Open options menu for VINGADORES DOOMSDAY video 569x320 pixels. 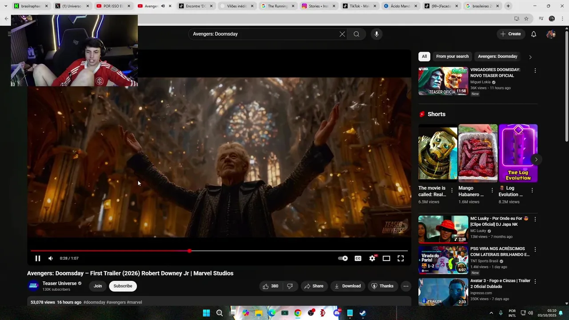535,71
